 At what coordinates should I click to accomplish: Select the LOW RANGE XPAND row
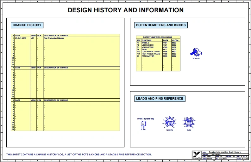pyautogui.click(x=151, y=52)
